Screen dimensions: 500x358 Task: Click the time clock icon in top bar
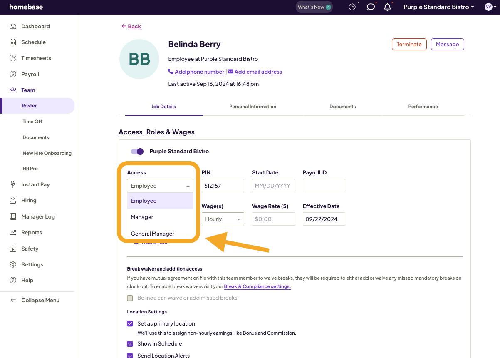(352, 7)
